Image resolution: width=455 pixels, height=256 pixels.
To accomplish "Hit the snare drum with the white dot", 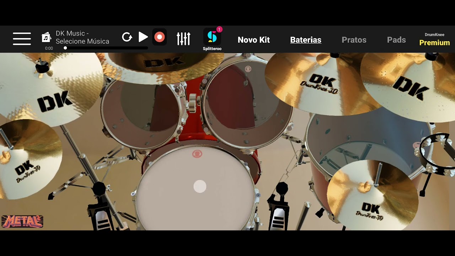I will [196, 188].
